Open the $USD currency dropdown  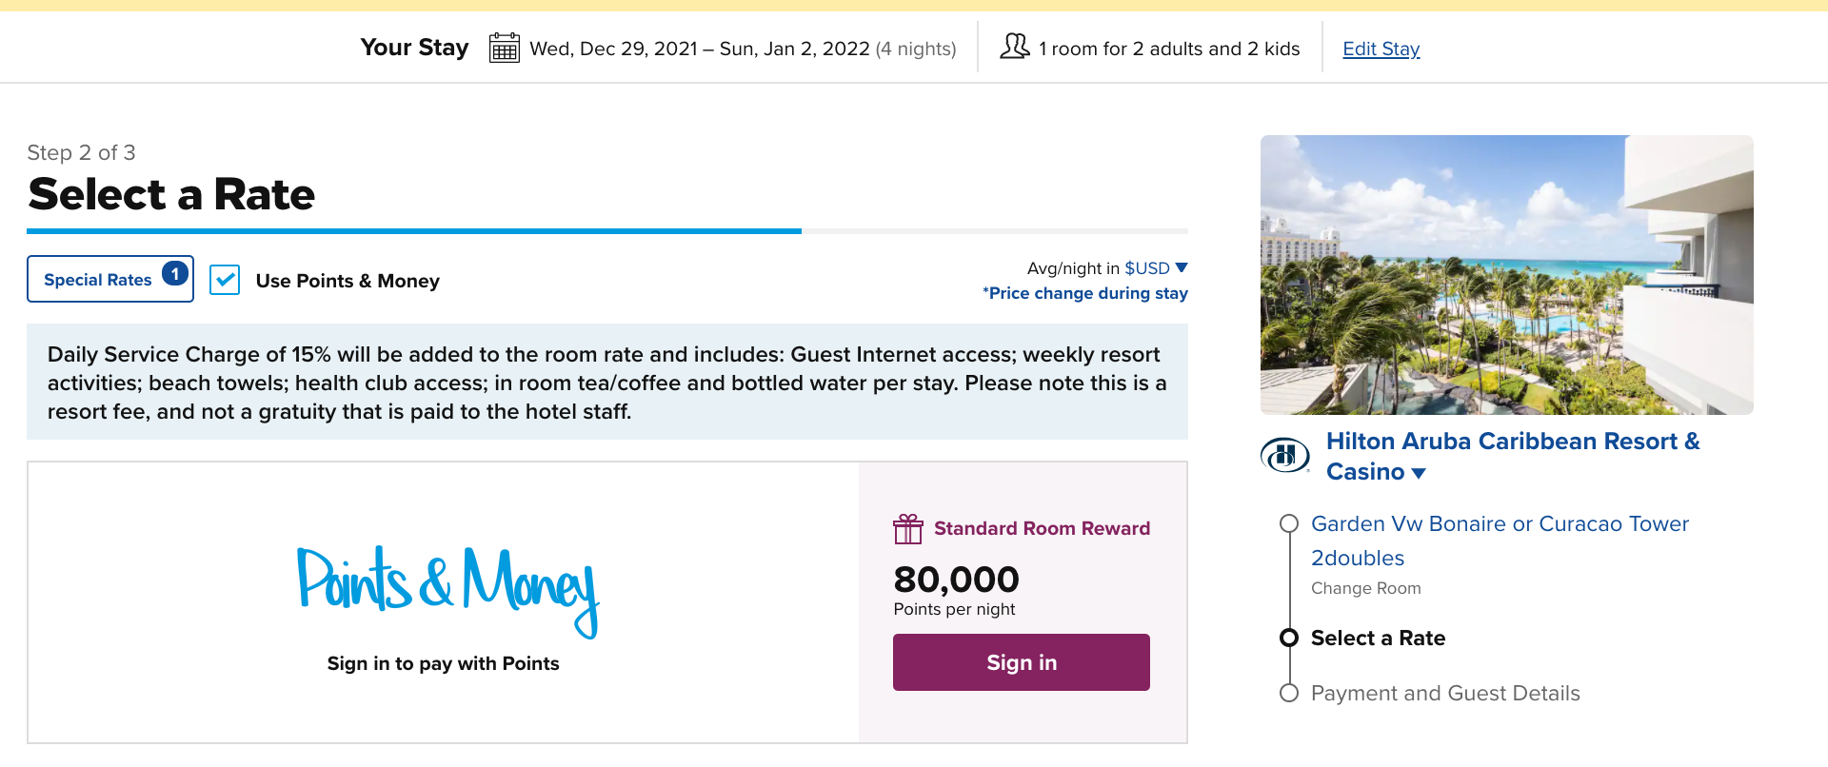[x=1155, y=268]
